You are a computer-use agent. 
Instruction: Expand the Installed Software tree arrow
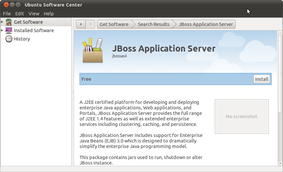tap(2, 30)
